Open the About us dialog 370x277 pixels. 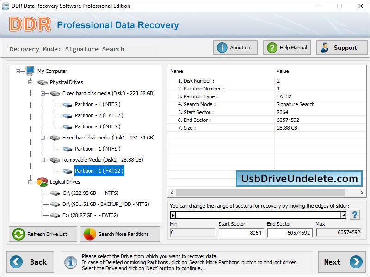(x=235, y=48)
